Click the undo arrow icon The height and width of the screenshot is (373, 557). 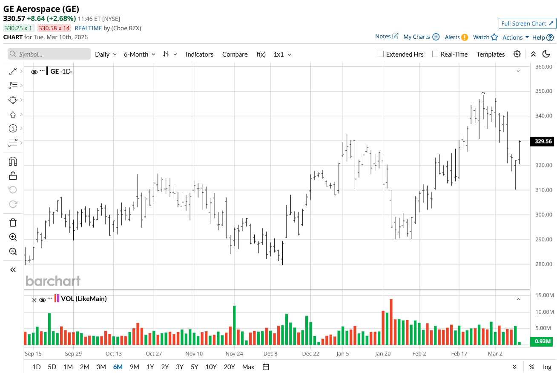click(13, 189)
